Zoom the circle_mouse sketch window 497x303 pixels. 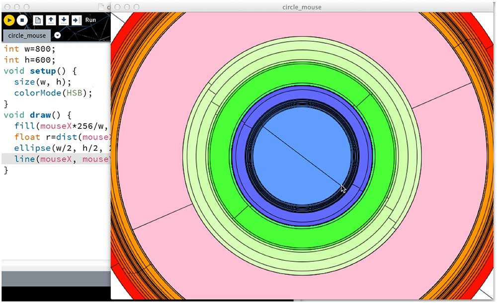(136, 6)
